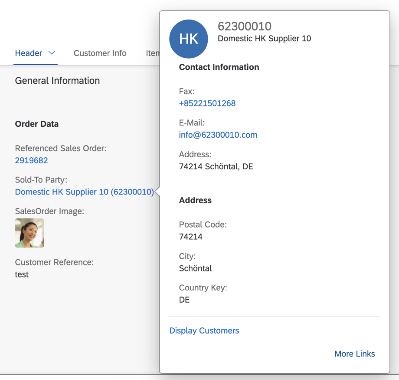The width and height of the screenshot is (399, 380).
Task: Click the Customer Reference value test
Action: pyautogui.click(x=22, y=274)
